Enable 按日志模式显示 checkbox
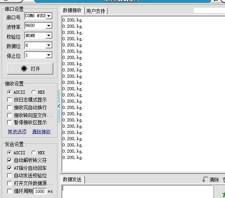This screenshot has width=225, height=198. pos(9,100)
